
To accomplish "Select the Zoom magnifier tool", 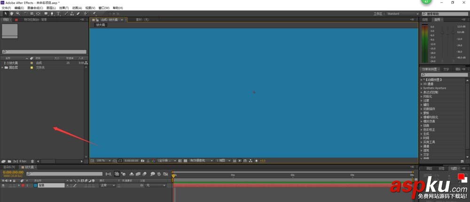I will [x=18, y=14].
